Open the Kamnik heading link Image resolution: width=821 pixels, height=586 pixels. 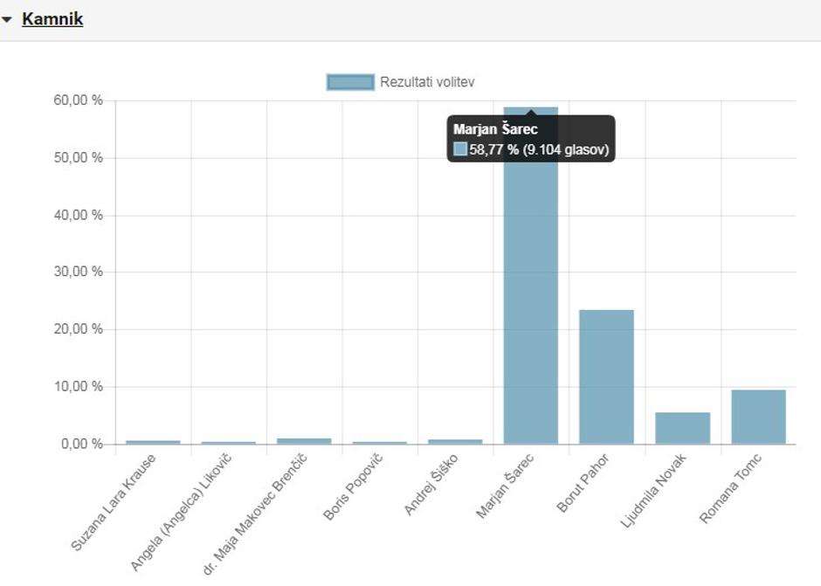tap(52, 18)
